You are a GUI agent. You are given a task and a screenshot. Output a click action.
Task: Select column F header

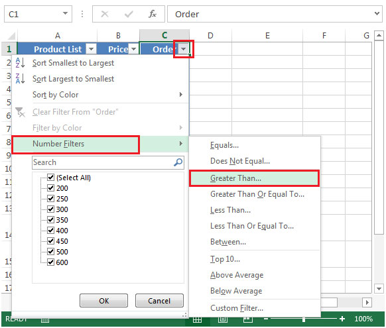[x=324, y=36]
